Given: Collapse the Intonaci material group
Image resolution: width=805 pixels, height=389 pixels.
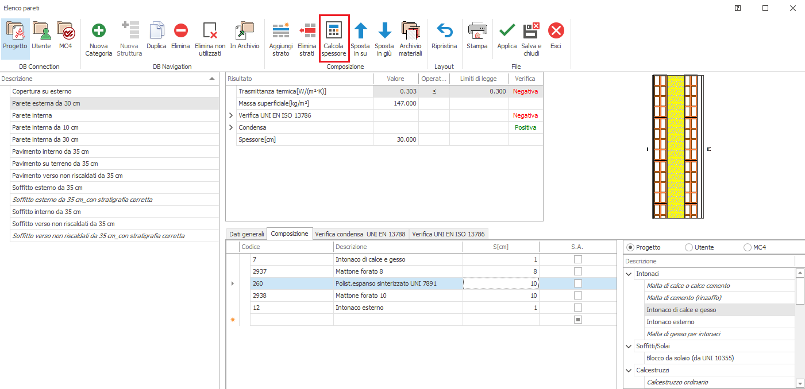Looking at the screenshot, I should pyautogui.click(x=628, y=274).
